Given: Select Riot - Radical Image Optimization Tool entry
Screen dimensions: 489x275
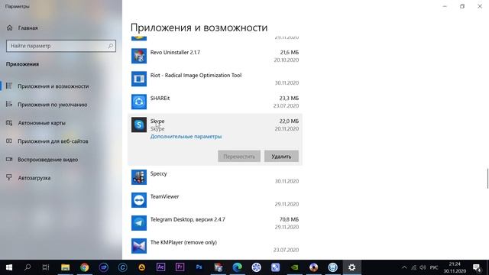Looking at the screenshot, I should (x=196, y=76).
